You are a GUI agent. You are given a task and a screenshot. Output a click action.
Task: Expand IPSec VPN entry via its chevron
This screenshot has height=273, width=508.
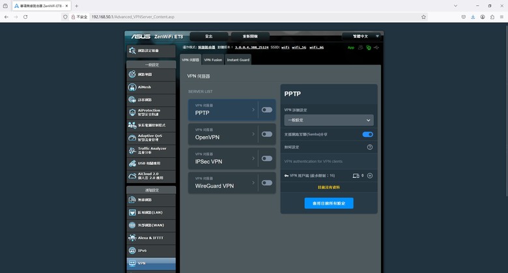pyautogui.click(x=253, y=158)
